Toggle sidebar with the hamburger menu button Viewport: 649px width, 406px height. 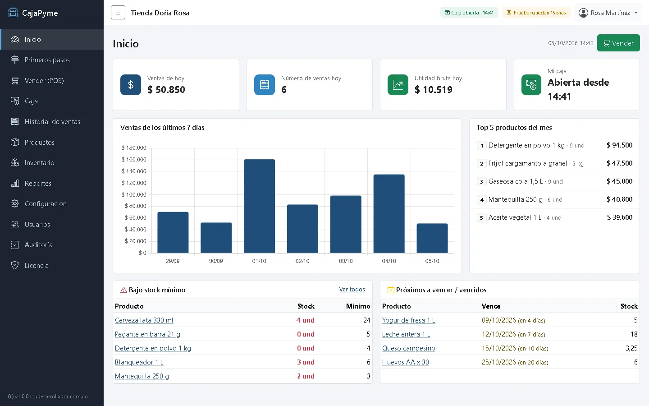click(x=118, y=13)
